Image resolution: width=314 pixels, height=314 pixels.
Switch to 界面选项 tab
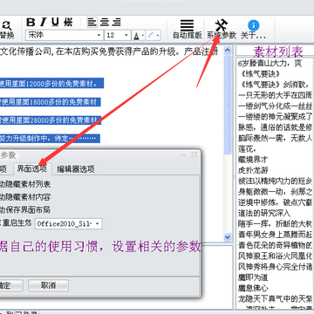pos(32,169)
